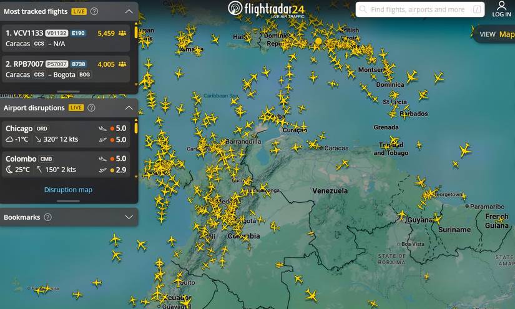Click the slash shortcut icon in search box
515x309 pixels.
click(477, 9)
